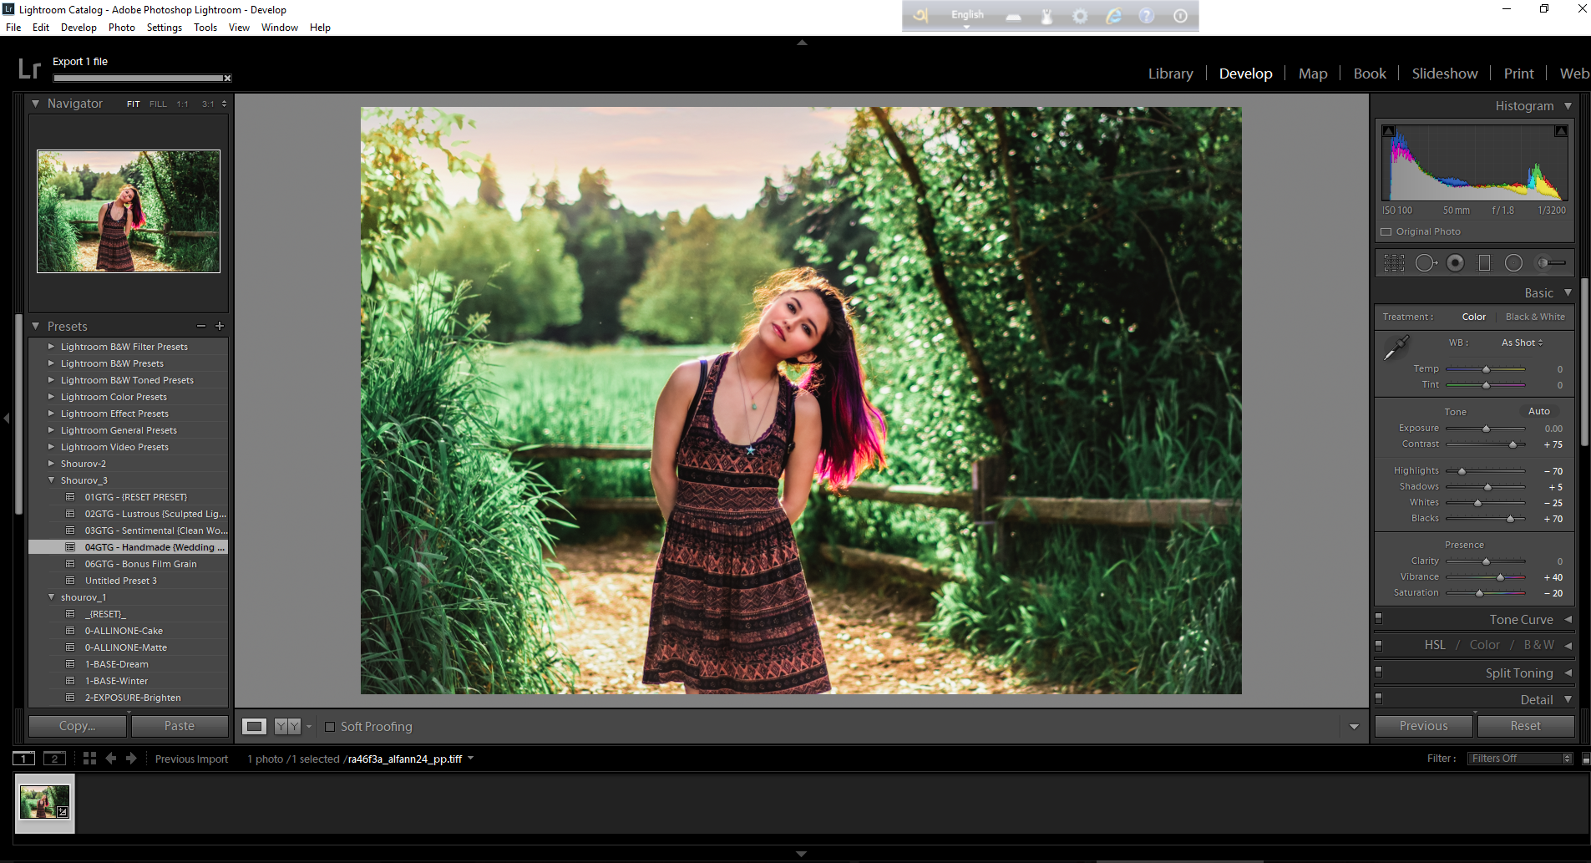The height and width of the screenshot is (863, 1591).
Task: Click the Internet Explorer icon in Avro bar
Action: click(x=1113, y=16)
